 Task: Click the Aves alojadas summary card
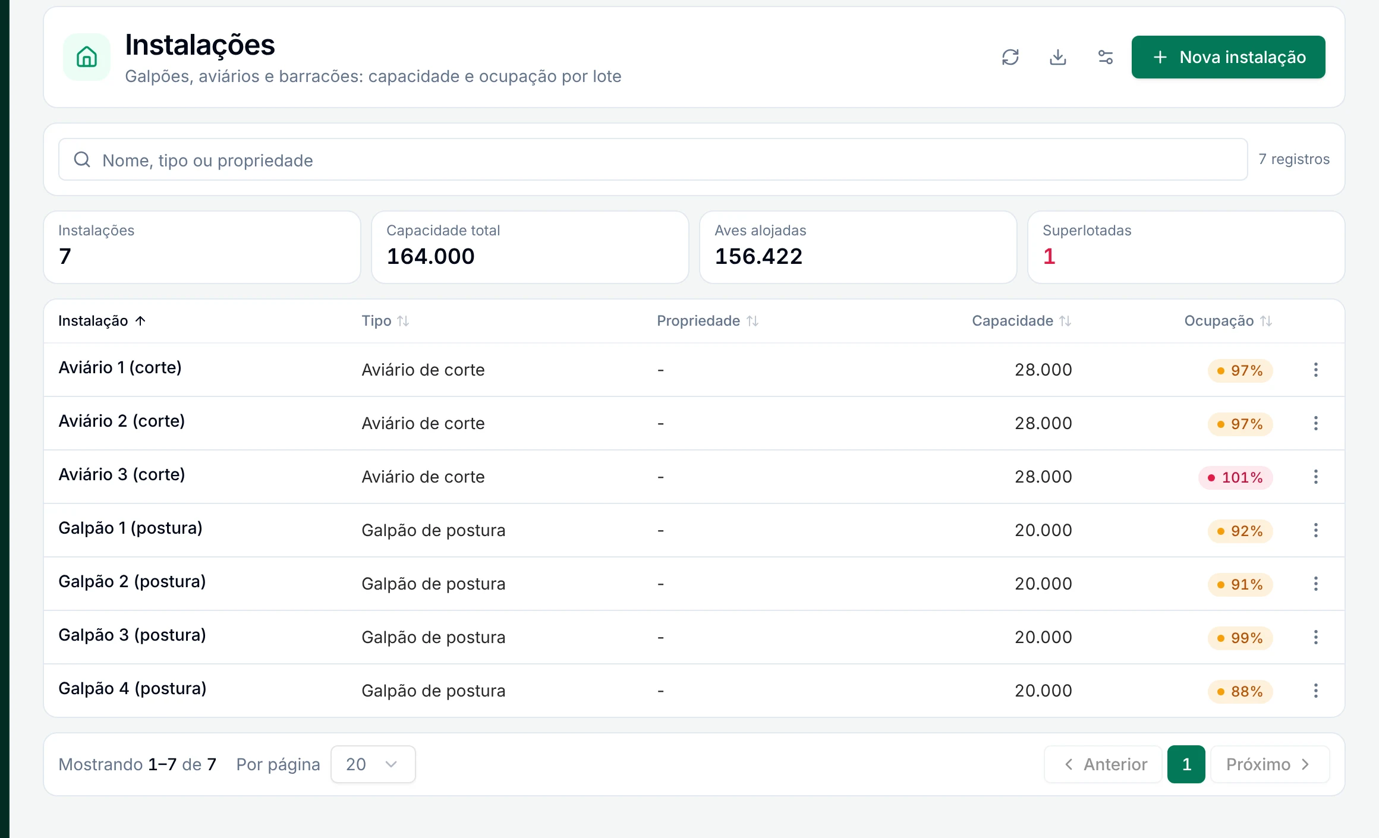pos(858,247)
